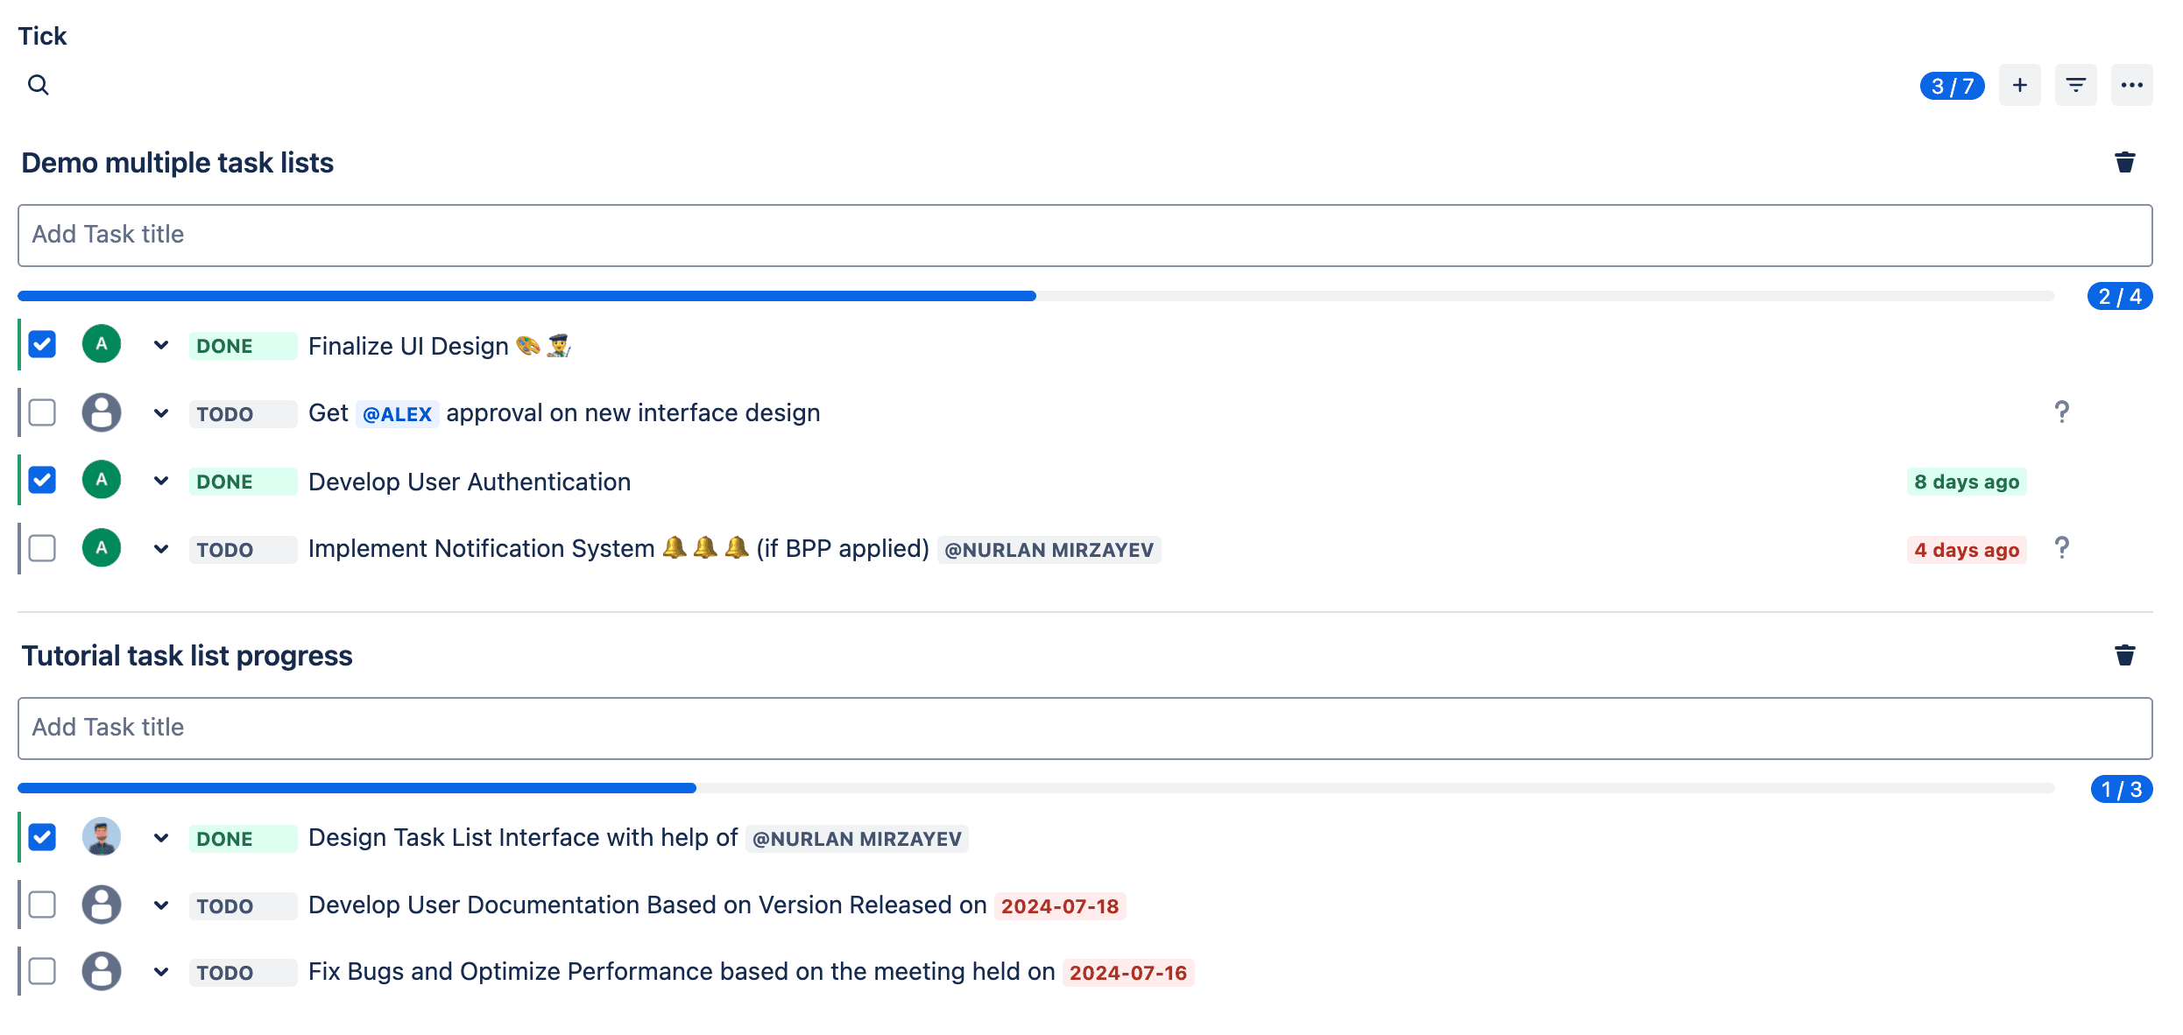Uncheck the Finalize UI Design checkbox

(x=42, y=344)
